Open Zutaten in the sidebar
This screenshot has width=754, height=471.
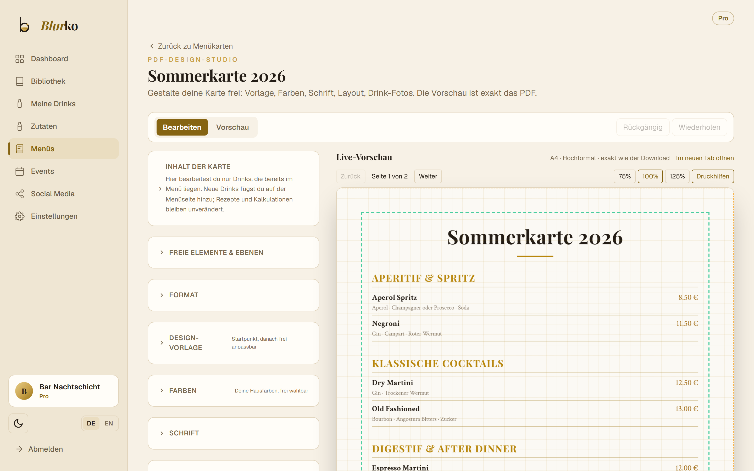point(64,126)
